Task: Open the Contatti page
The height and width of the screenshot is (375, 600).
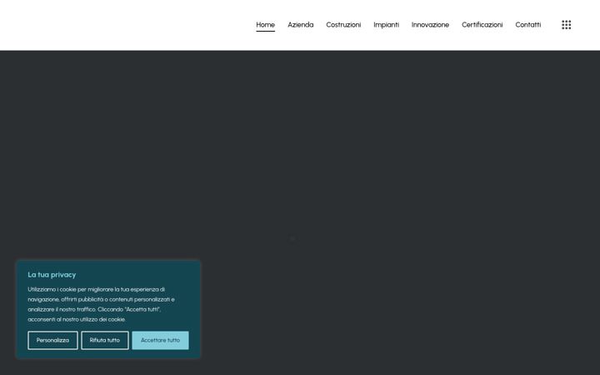Action: pos(528,25)
